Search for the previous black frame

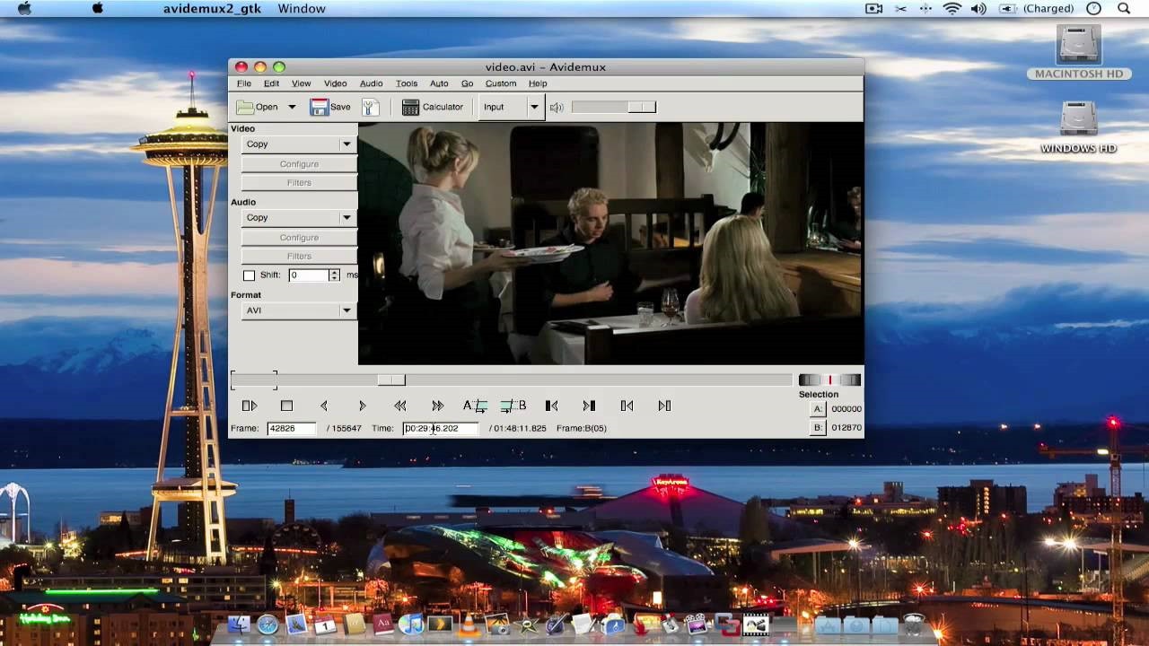point(551,406)
